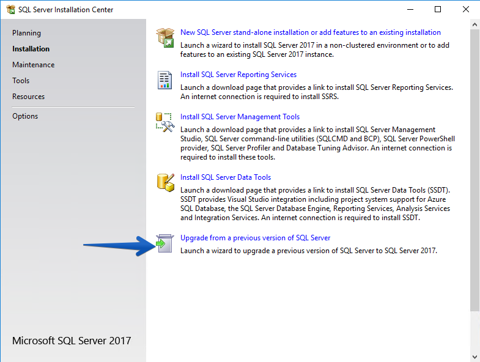Click the text 'An internet connection is required to install SSRS.'
Image resolution: width=480 pixels, height=362 pixels.
tap(259, 97)
